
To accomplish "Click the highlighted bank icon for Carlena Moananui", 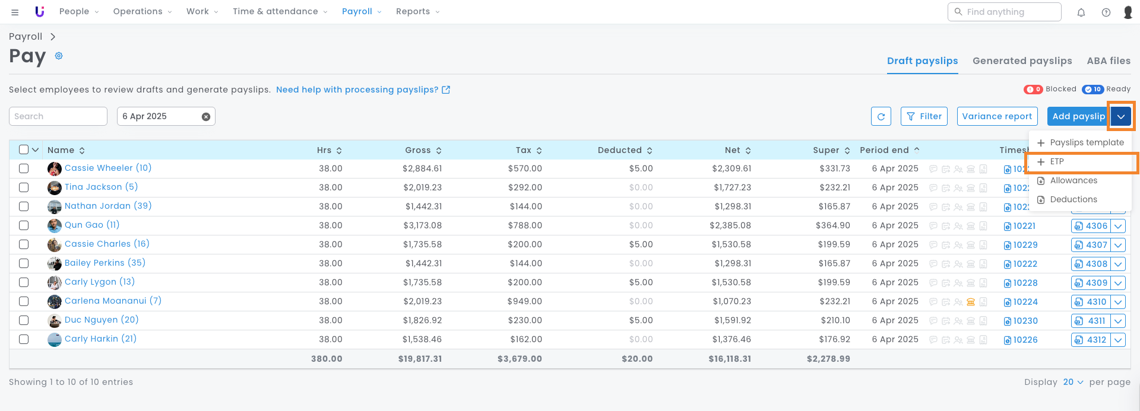I will point(971,302).
